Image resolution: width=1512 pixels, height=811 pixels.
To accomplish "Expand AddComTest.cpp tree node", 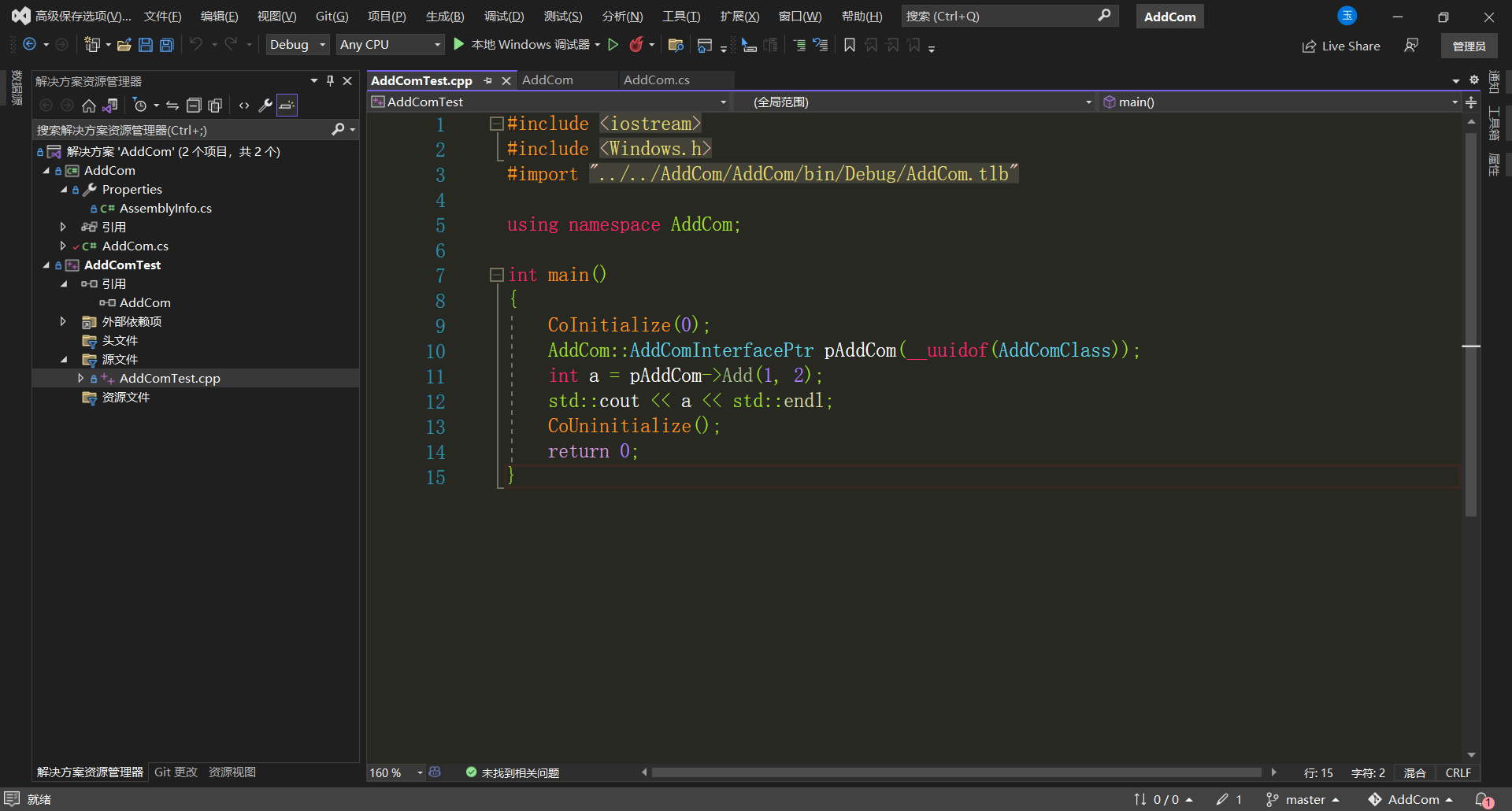I will tap(81, 379).
